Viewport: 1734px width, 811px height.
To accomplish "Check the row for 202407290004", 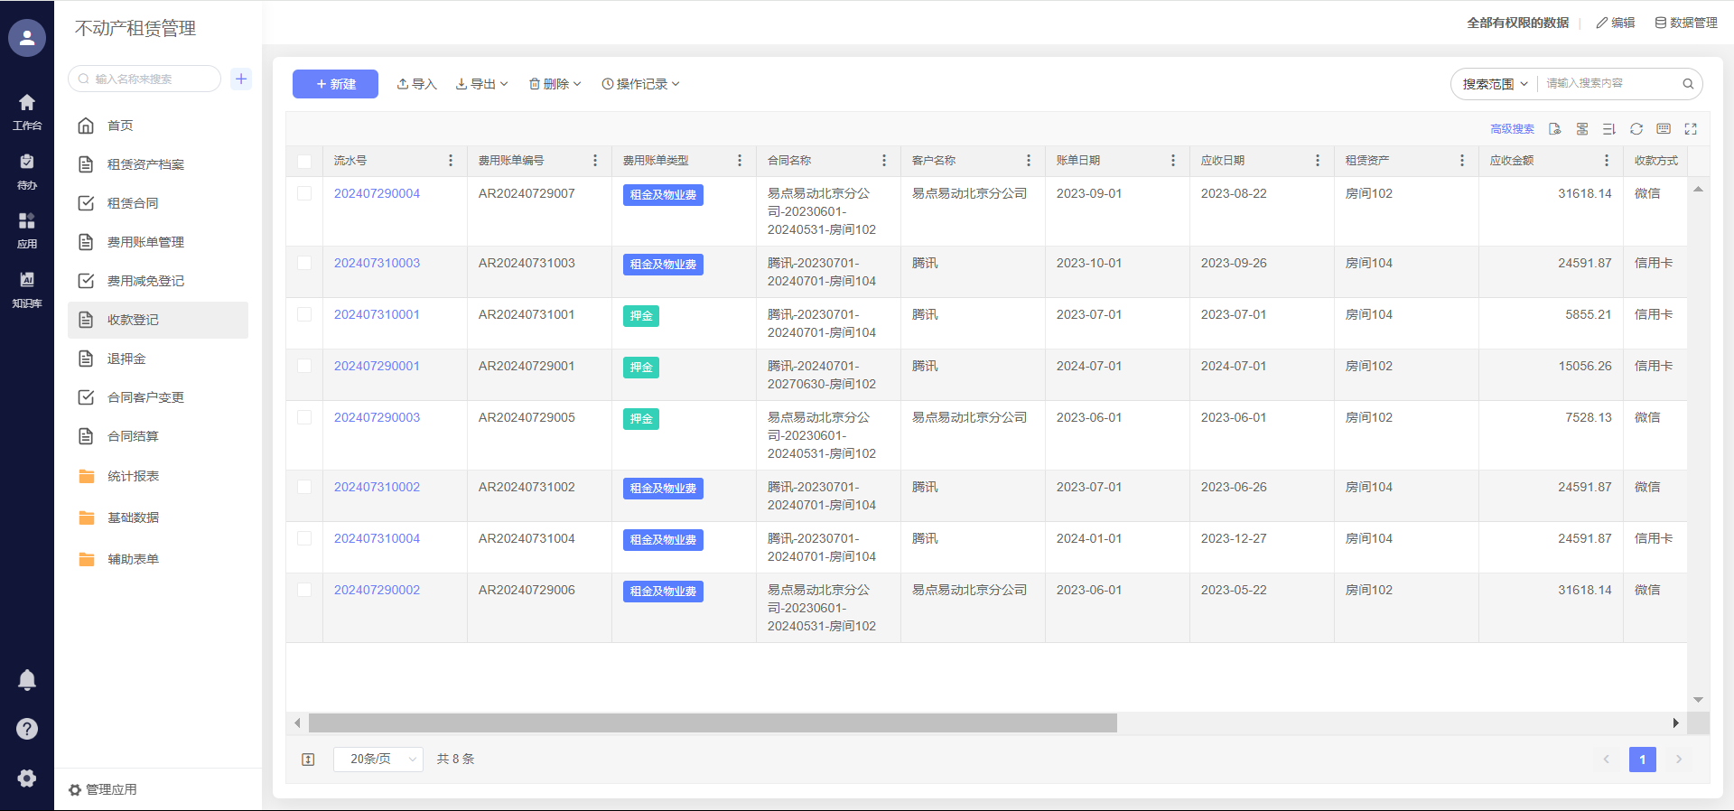I will point(304,193).
